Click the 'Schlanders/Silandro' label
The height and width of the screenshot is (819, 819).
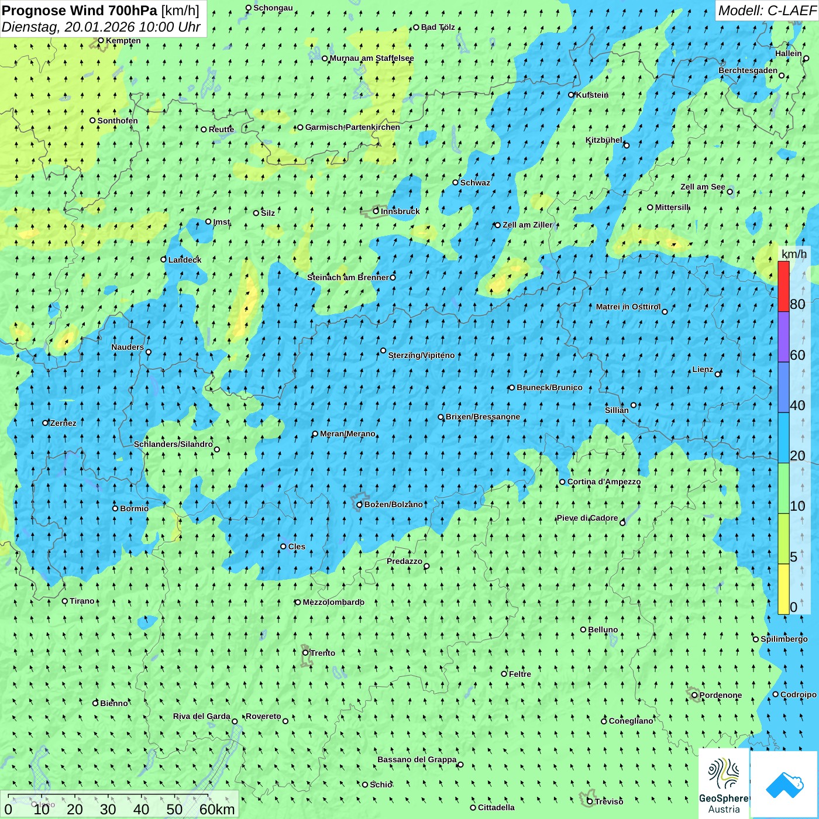click(x=173, y=444)
